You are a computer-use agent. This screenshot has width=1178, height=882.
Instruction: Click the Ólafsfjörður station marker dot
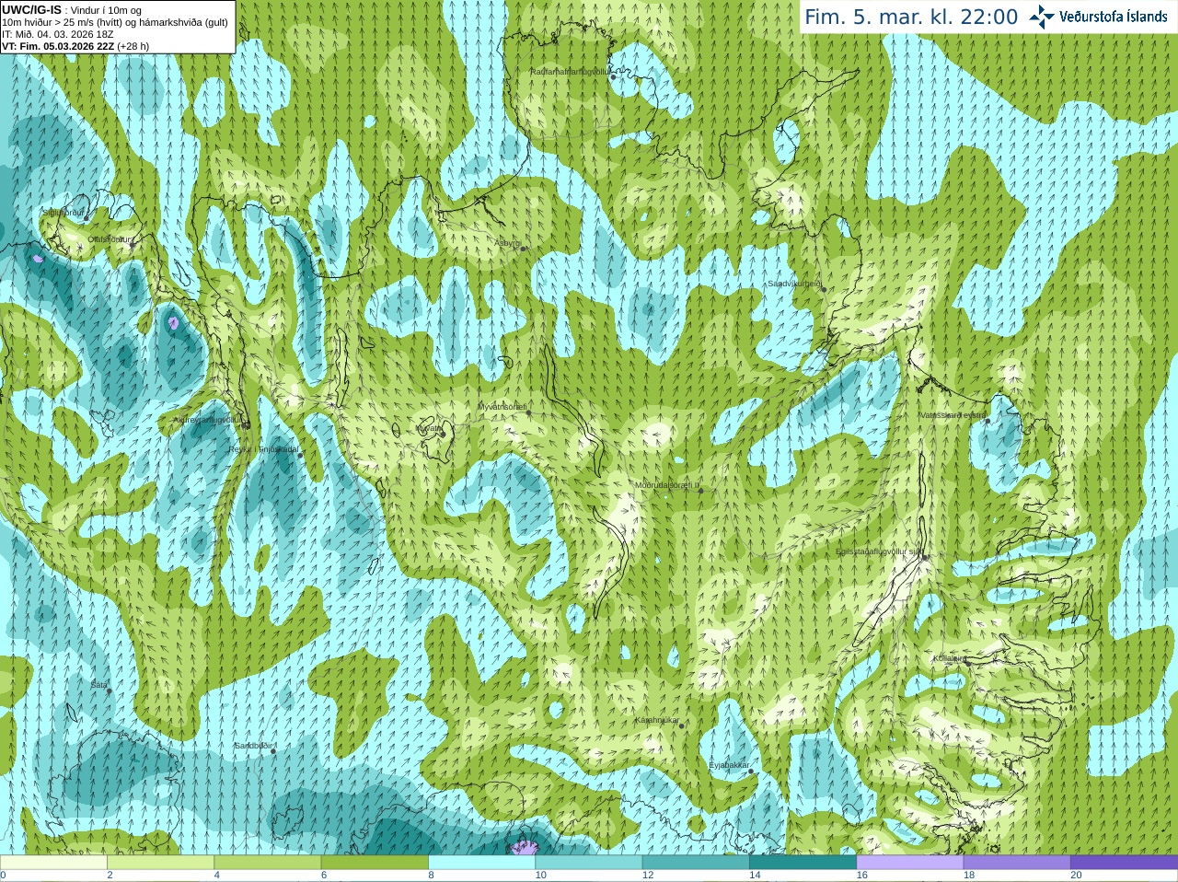point(132,244)
